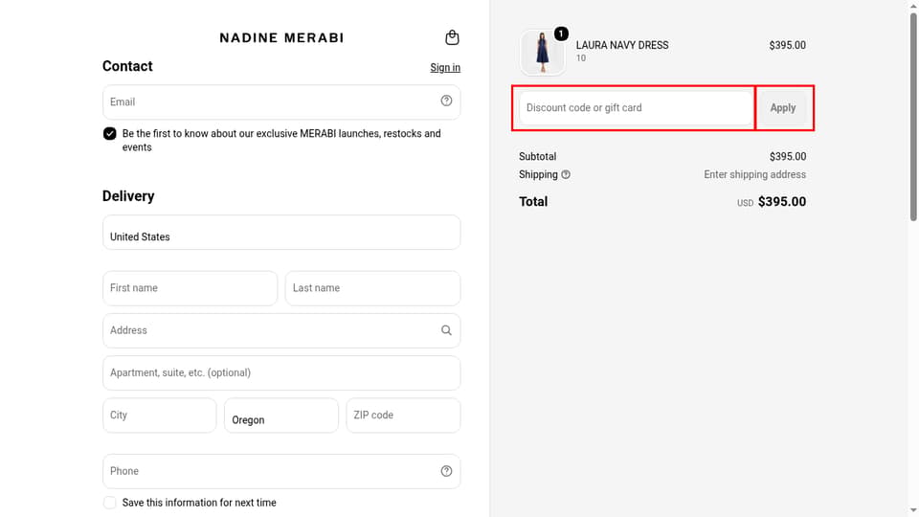
Task: Click the Subtotal label
Action: (x=537, y=156)
